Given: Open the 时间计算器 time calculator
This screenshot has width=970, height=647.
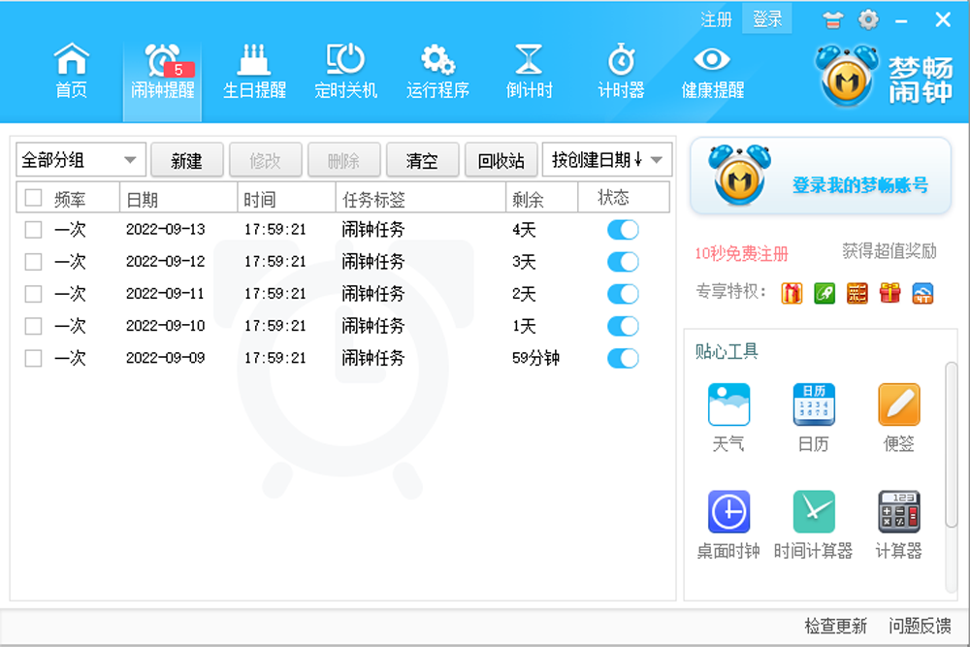Looking at the screenshot, I should click(813, 525).
